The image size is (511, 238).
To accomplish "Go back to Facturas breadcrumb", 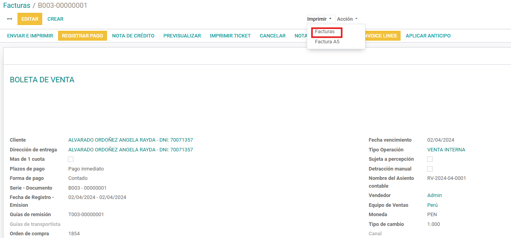I will [x=16, y=5].
